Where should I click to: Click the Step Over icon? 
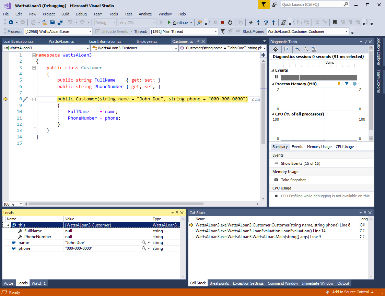click(266, 22)
